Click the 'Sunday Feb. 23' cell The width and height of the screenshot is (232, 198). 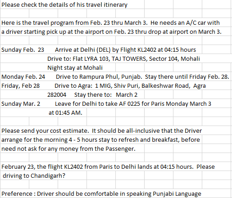pyautogui.click(x=23, y=50)
